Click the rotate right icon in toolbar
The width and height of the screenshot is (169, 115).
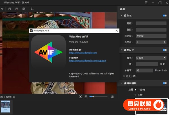17,9
